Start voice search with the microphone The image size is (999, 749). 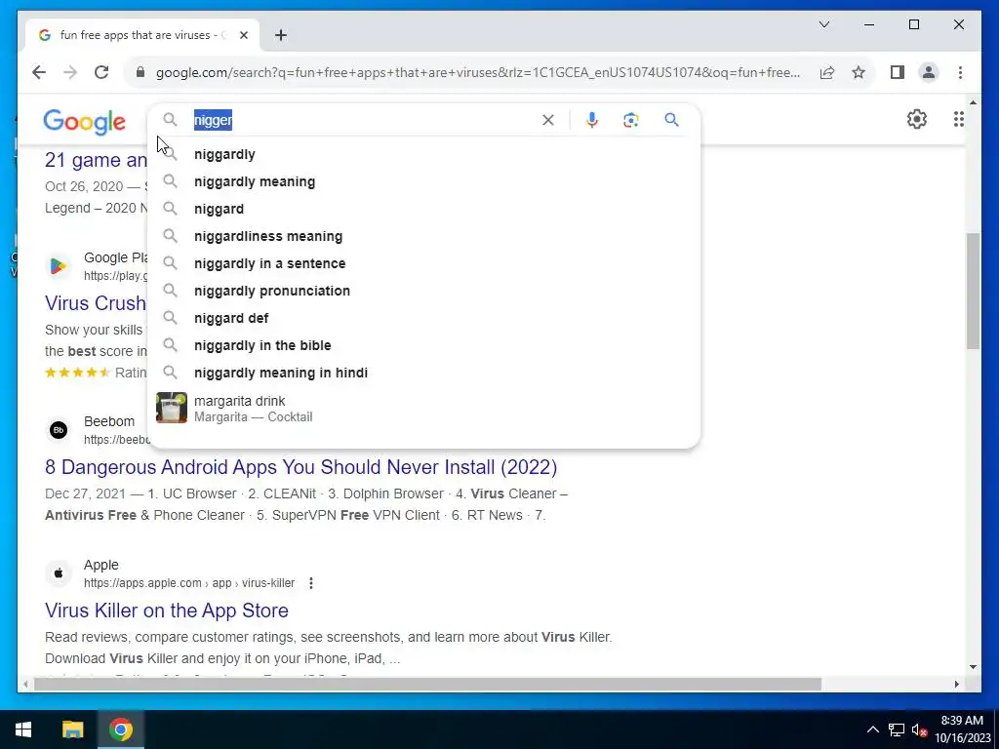click(592, 120)
